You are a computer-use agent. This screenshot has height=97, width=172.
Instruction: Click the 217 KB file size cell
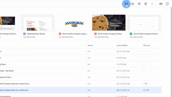tap(146, 90)
